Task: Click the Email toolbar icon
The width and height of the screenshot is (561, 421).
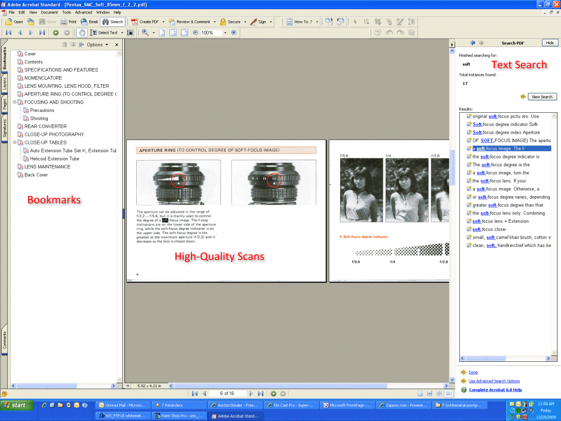Action: point(89,21)
